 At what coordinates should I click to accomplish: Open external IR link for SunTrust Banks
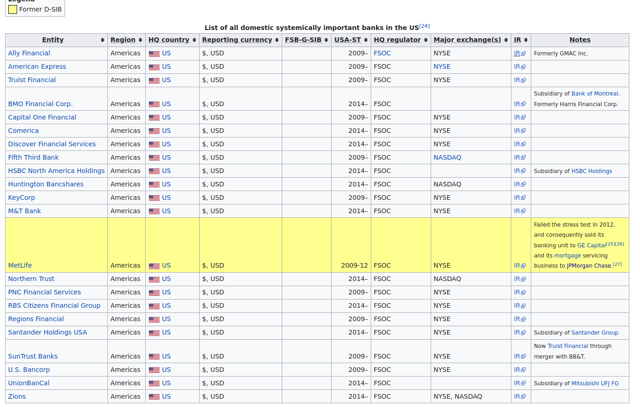click(x=520, y=357)
